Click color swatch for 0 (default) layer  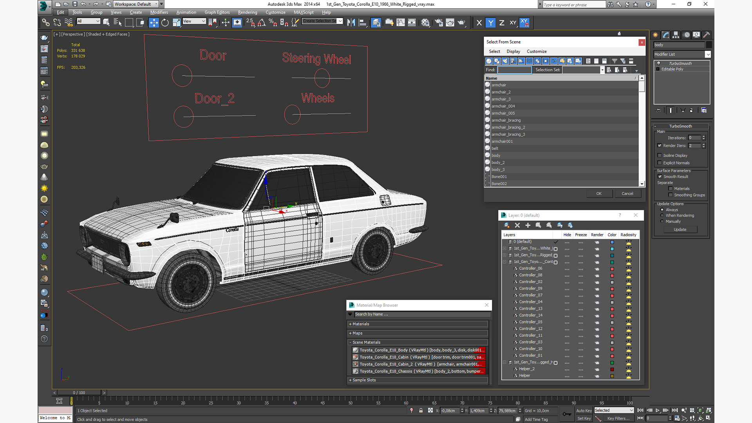pyautogui.click(x=612, y=242)
